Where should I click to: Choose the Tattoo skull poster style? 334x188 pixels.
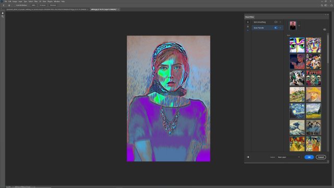point(313,78)
